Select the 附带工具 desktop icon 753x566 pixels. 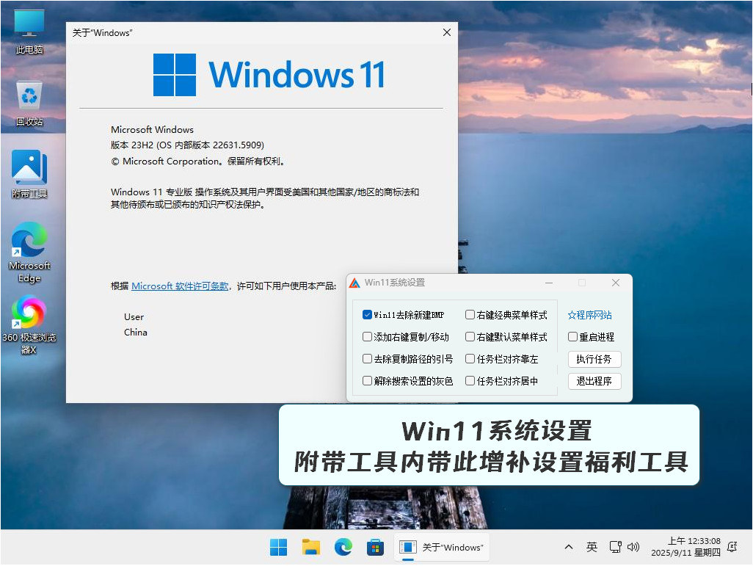29,174
